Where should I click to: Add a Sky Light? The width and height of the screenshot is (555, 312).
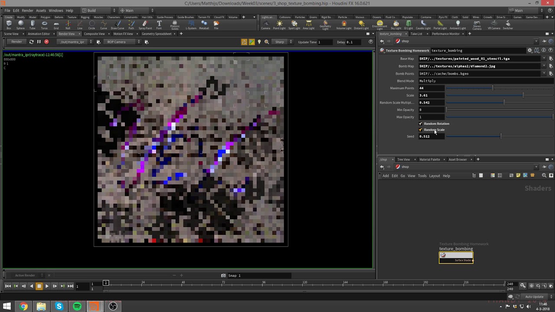coord(396,25)
